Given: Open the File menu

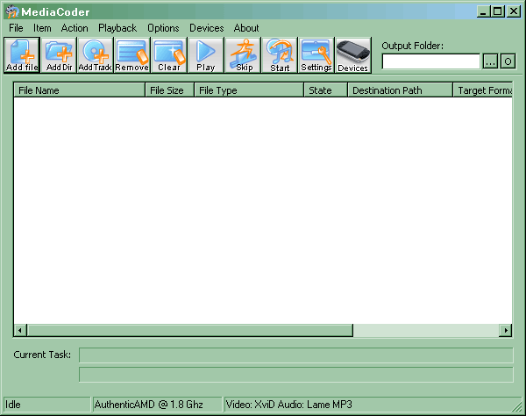Looking at the screenshot, I should click(16, 28).
